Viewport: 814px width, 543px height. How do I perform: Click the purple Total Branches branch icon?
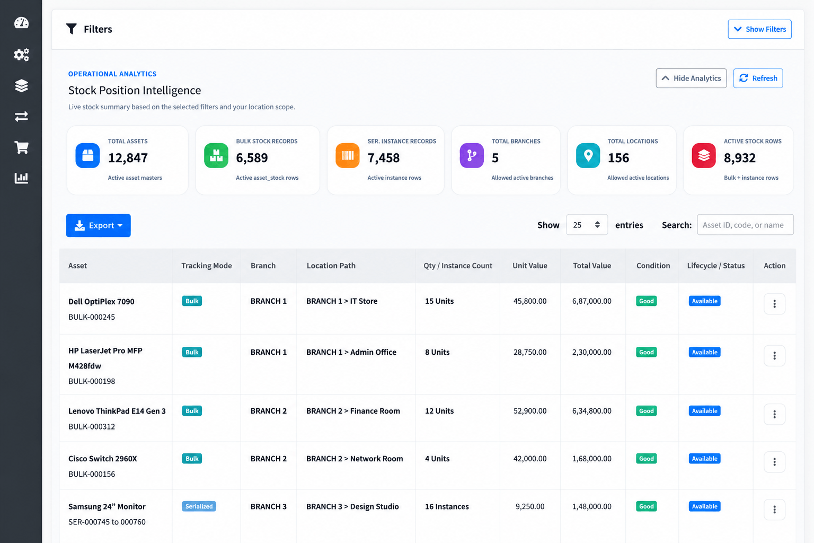pyautogui.click(x=472, y=156)
